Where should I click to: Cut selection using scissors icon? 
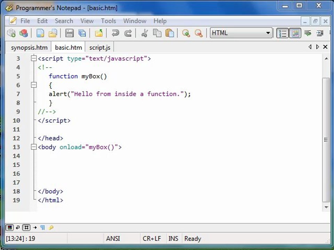point(145,33)
